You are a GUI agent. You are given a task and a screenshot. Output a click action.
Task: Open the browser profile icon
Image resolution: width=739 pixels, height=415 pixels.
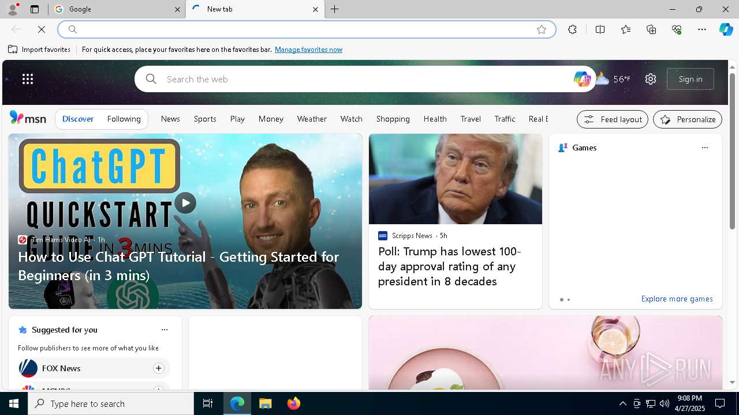pyautogui.click(x=12, y=9)
